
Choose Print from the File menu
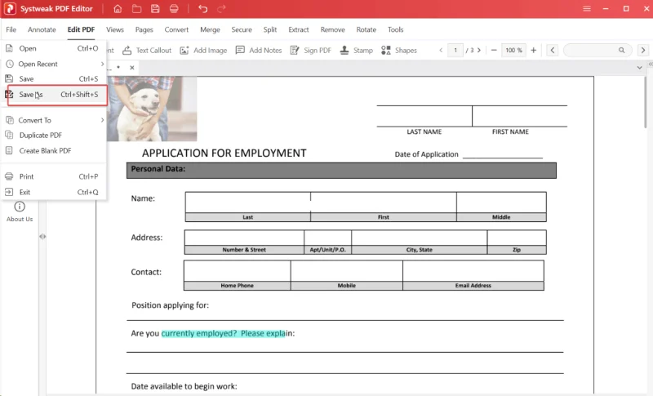53,176
